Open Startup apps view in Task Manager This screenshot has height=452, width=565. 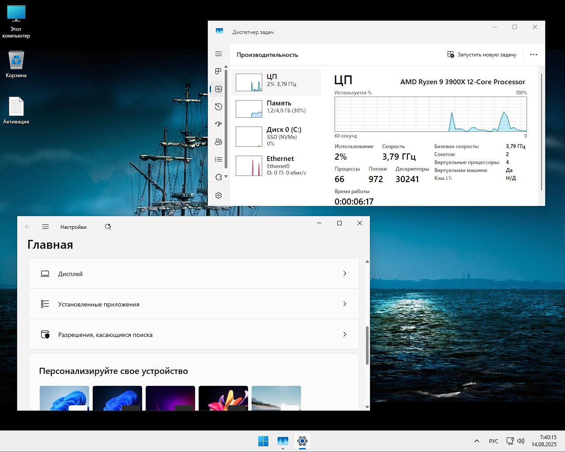tap(218, 124)
